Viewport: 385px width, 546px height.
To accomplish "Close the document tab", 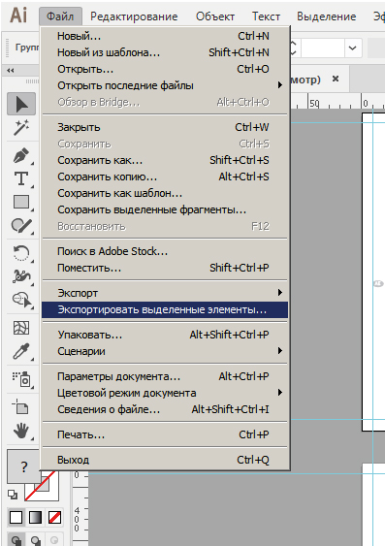I will [336, 80].
